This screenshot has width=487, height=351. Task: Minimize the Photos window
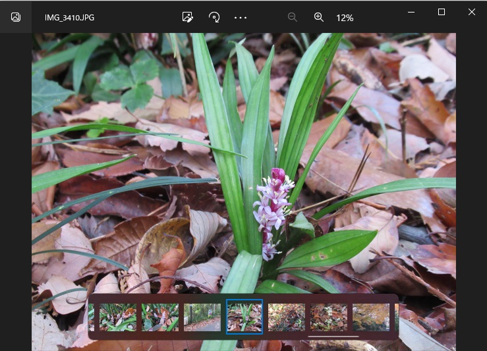[411, 12]
